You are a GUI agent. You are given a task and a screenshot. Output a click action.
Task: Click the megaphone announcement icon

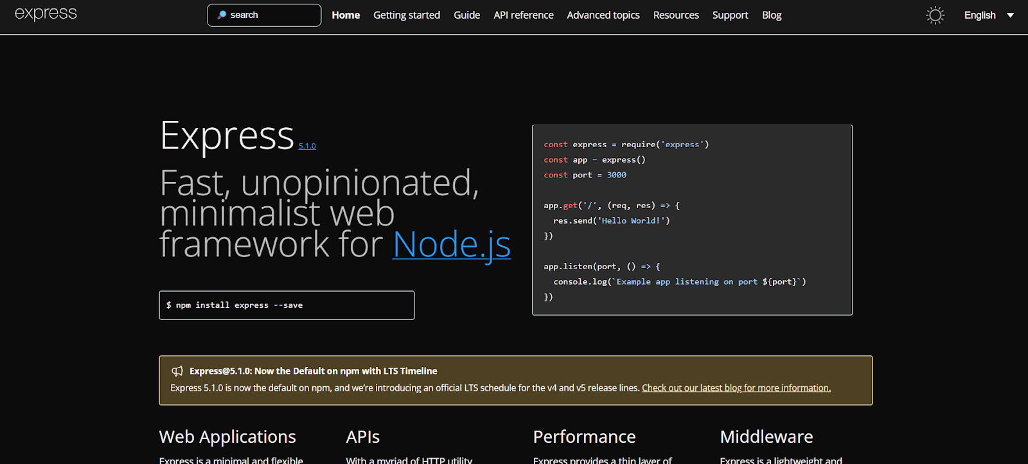click(177, 371)
